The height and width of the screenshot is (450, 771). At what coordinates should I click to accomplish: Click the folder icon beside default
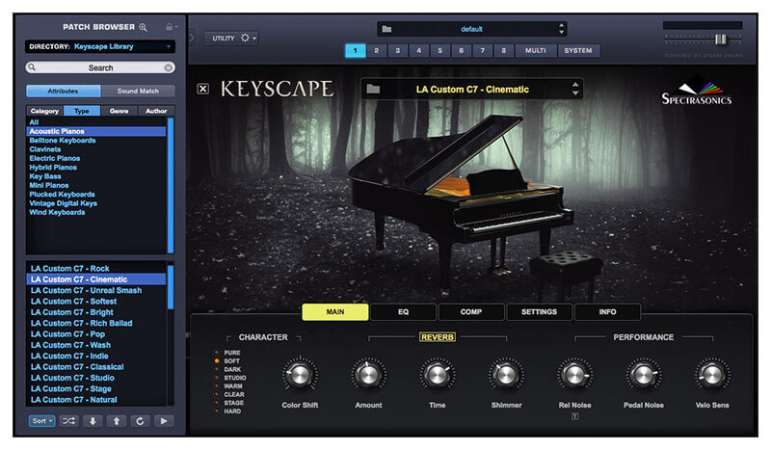(x=387, y=29)
